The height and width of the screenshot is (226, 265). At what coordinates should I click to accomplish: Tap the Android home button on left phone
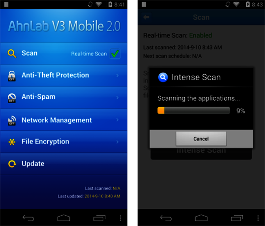[x=63, y=218]
